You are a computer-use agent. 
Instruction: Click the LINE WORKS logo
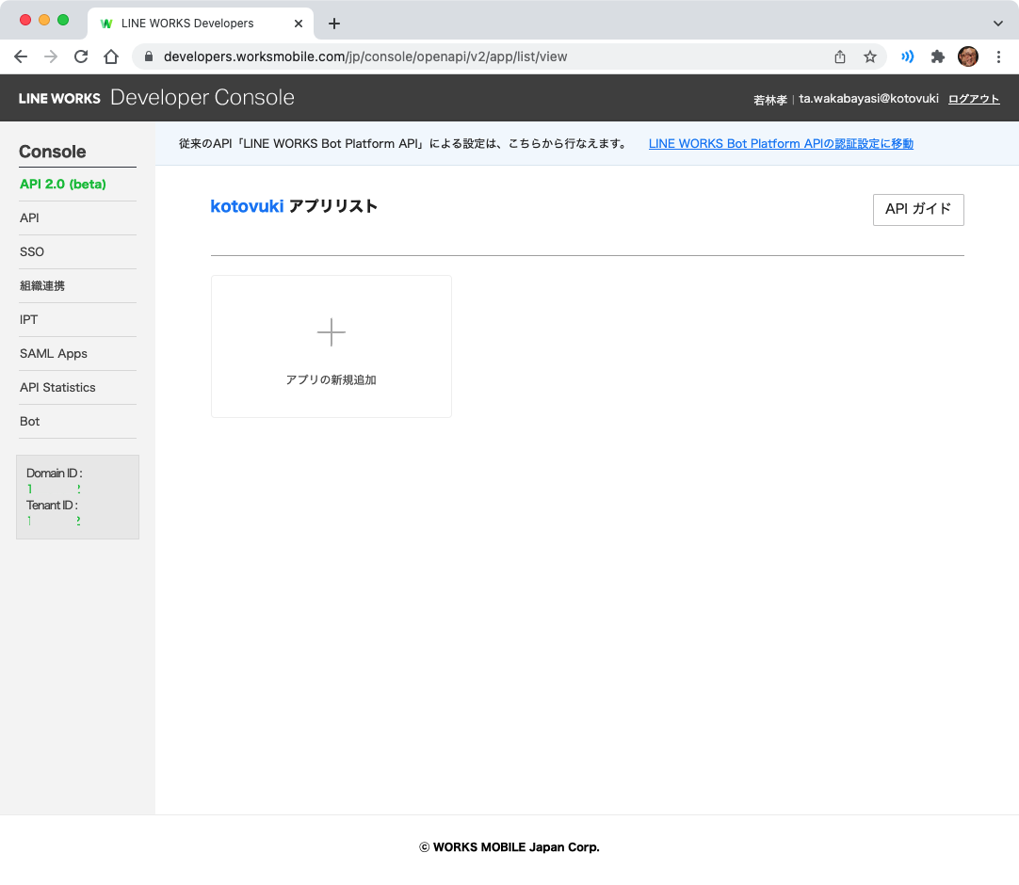pyautogui.click(x=59, y=98)
